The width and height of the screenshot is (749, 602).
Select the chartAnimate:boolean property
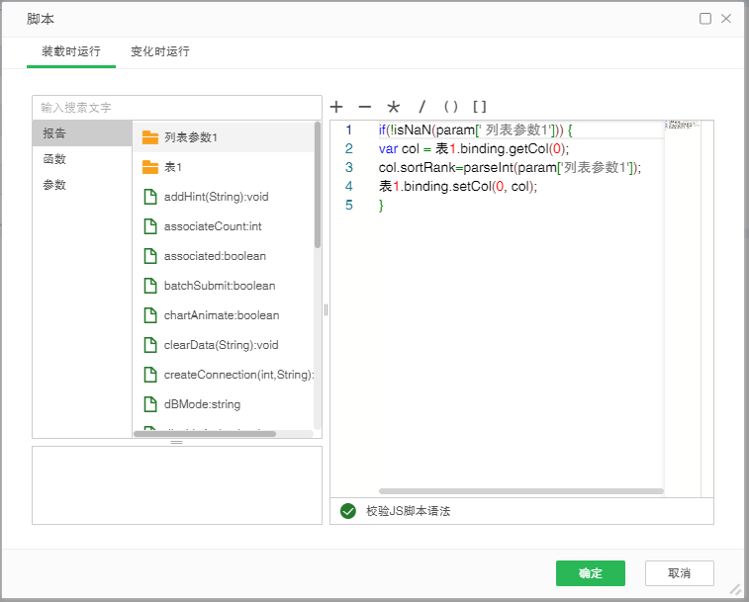click(221, 315)
